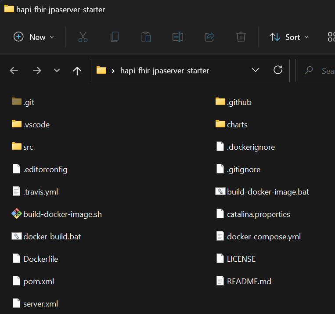Go back with the left arrow
The height and width of the screenshot is (314, 335).
[14, 71]
